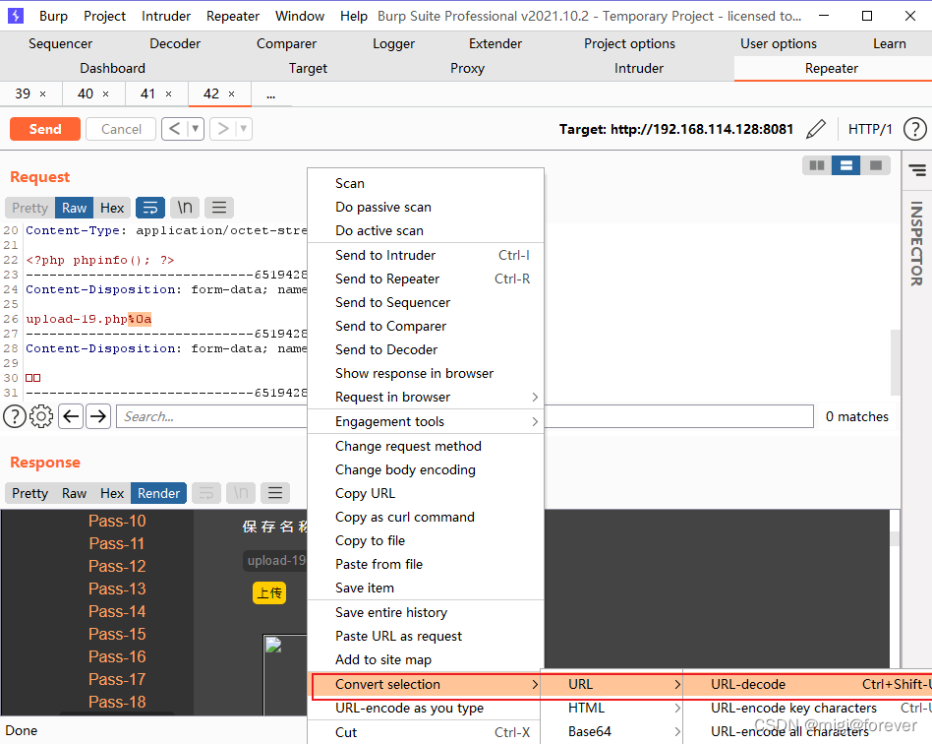Open the Burp menu
The image size is (932, 744).
[x=53, y=16]
